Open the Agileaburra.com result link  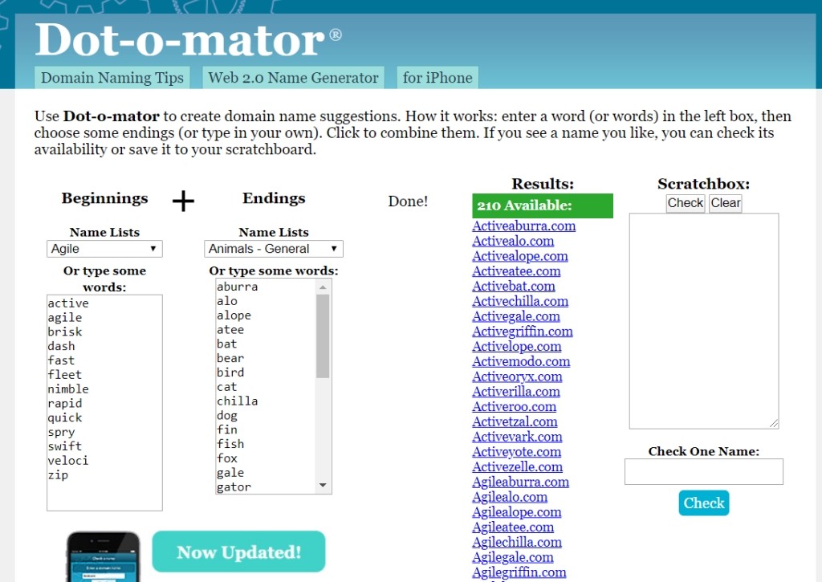pyautogui.click(x=520, y=482)
